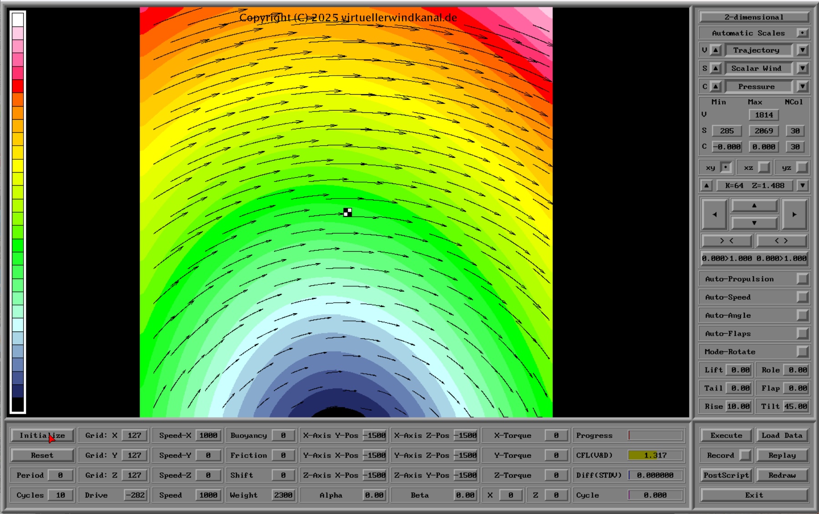
Task: Enable the Mode-Rotate checkbox
Action: (802, 351)
